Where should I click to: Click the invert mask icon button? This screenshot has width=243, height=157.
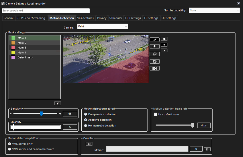154,68
